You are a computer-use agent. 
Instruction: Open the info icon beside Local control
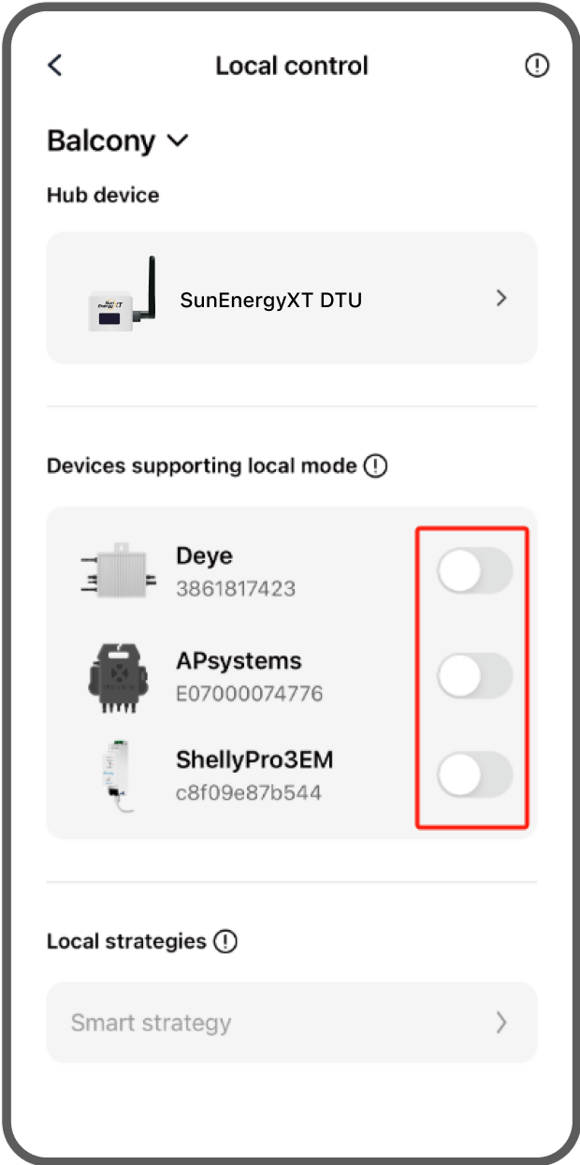(x=537, y=66)
